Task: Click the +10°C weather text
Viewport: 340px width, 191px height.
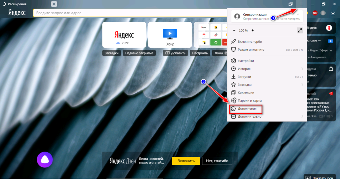Action: (x=125, y=43)
